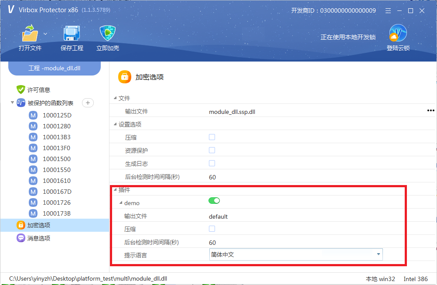Viewport: 437px width, 285px height.
Task: Open License Info in the sidebar
Action: pyautogui.click(x=39, y=90)
